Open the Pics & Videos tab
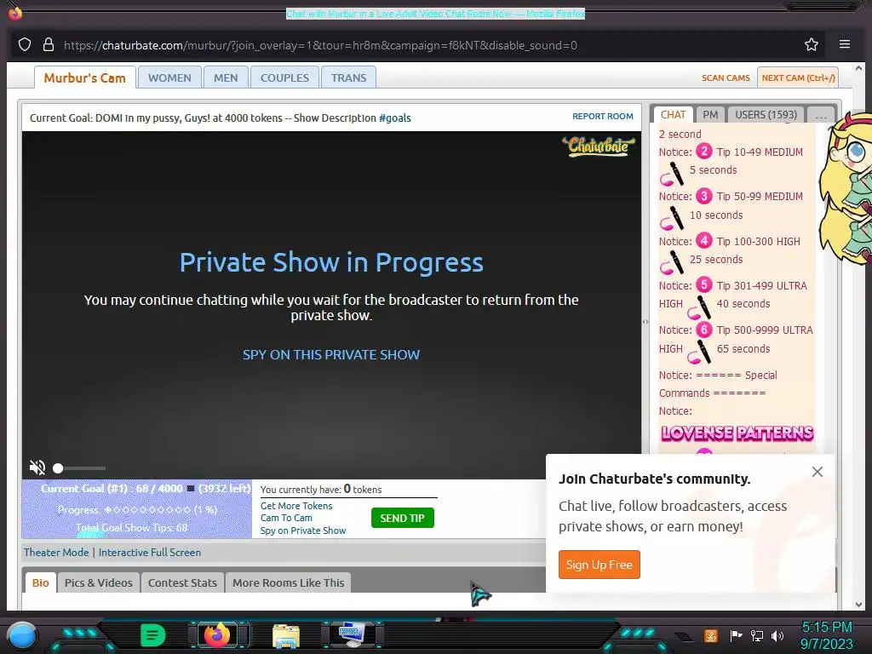This screenshot has width=872, height=654. (99, 582)
